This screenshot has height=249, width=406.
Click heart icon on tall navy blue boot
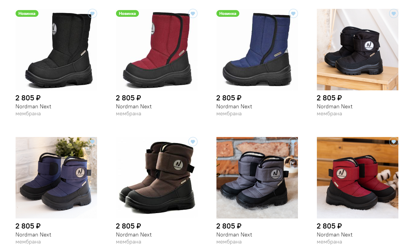click(293, 13)
